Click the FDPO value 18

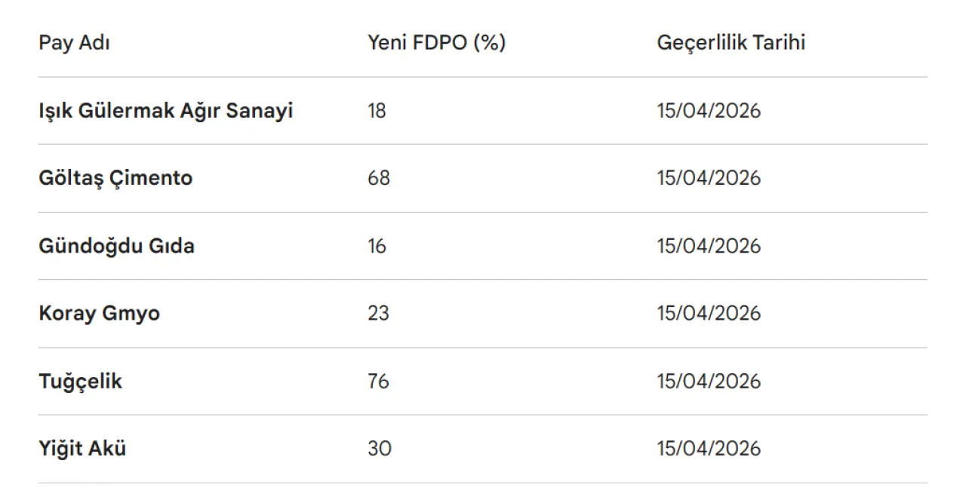click(377, 111)
